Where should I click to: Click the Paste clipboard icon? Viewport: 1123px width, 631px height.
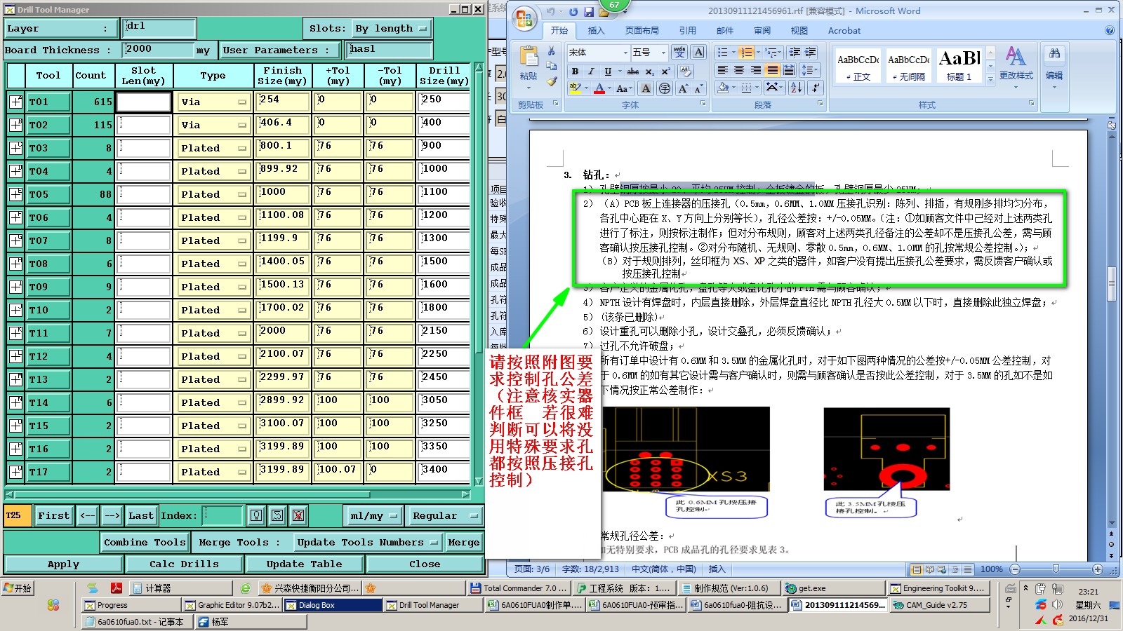(529, 57)
